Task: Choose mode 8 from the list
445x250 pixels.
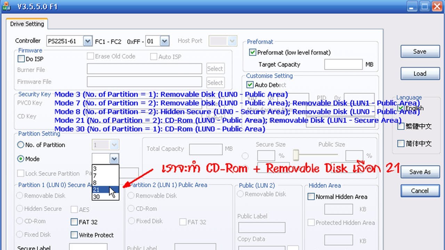Action: coord(105,183)
